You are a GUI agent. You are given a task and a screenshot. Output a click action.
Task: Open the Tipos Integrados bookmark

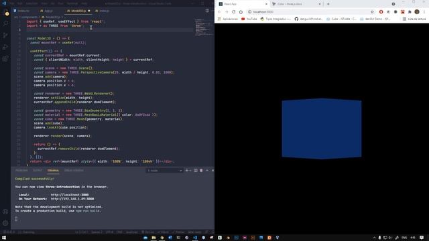(x=275, y=19)
